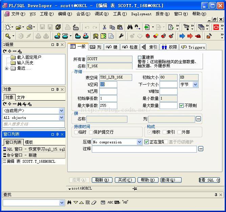This screenshot has width=226, height=212.
Task: Click the Preferences wrench icon
Action: 121,36
